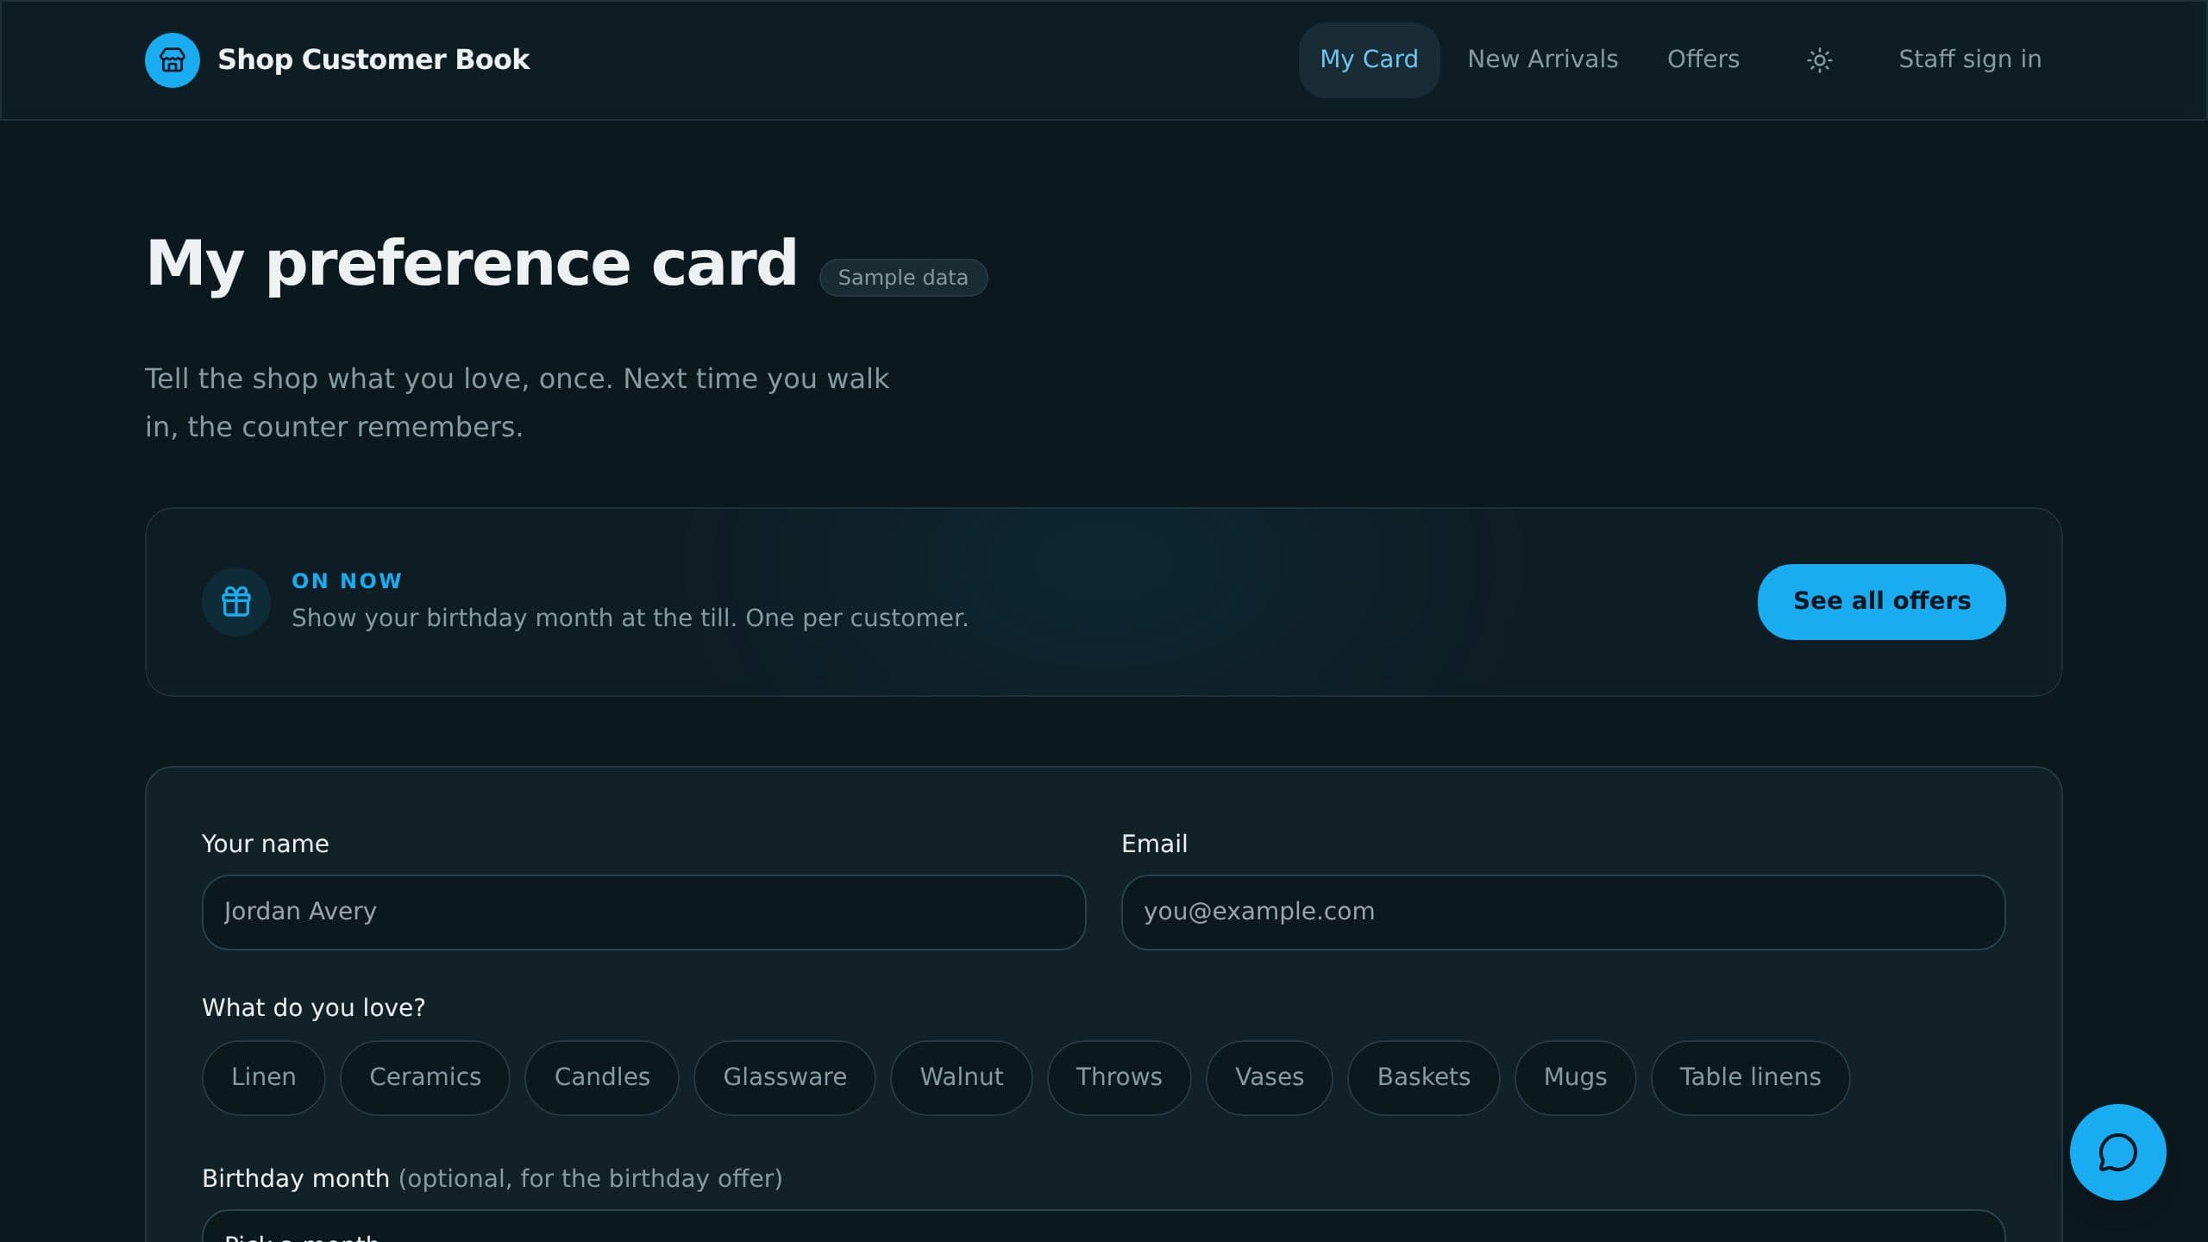Screen dimensions: 2208x1242
Task: Click the See all offers button
Action: click(x=1881, y=601)
